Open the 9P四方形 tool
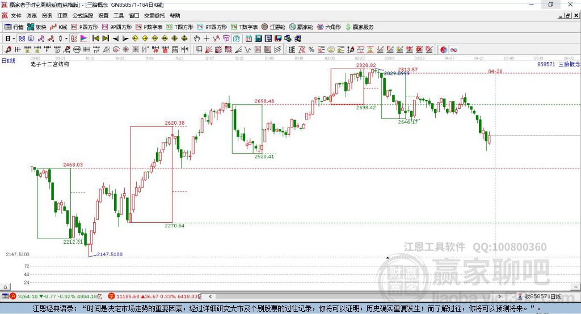This screenshot has width=581, height=314. coord(117,27)
